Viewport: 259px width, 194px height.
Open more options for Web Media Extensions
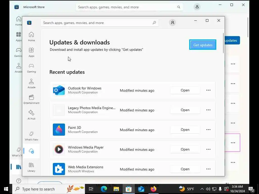(208, 169)
